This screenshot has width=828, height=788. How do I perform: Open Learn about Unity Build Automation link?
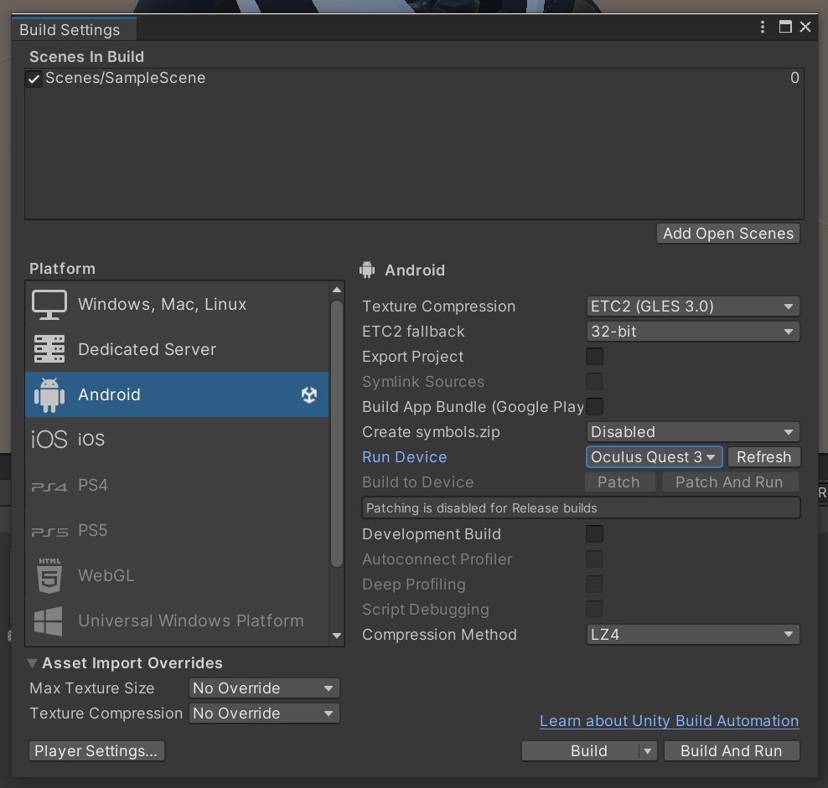click(669, 721)
